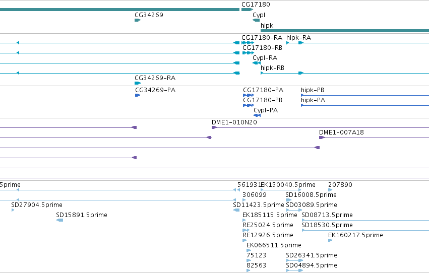The image size is (429, 273).
Task: Select EST SD15891.5prime
Action: (82, 215)
